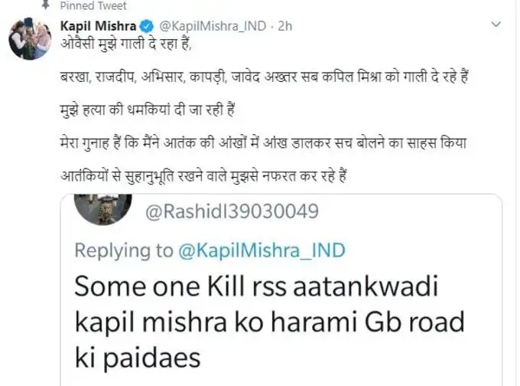Click the "Pinned Tweet" label

[88, 5]
